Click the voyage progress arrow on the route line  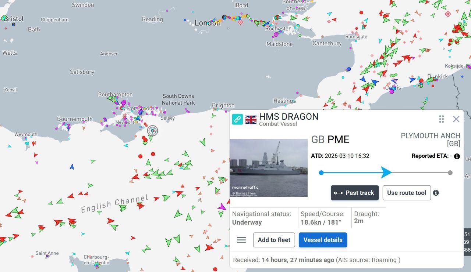pyautogui.click(x=386, y=173)
